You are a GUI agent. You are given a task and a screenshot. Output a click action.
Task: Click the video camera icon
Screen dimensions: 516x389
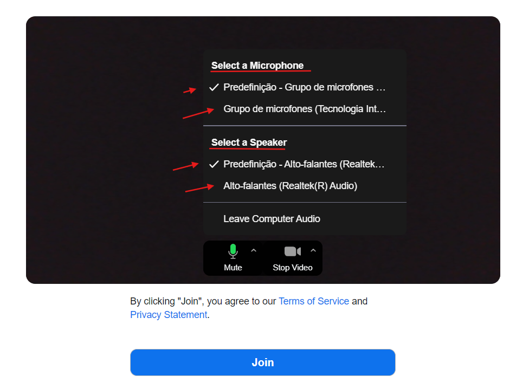pos(293,251)
